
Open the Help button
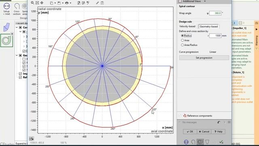(218, 131)
